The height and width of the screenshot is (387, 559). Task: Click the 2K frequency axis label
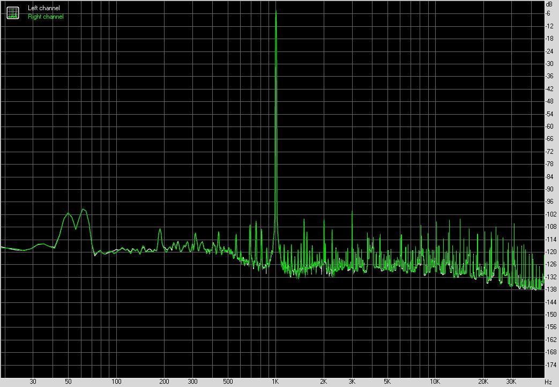(x=323, y=382)
